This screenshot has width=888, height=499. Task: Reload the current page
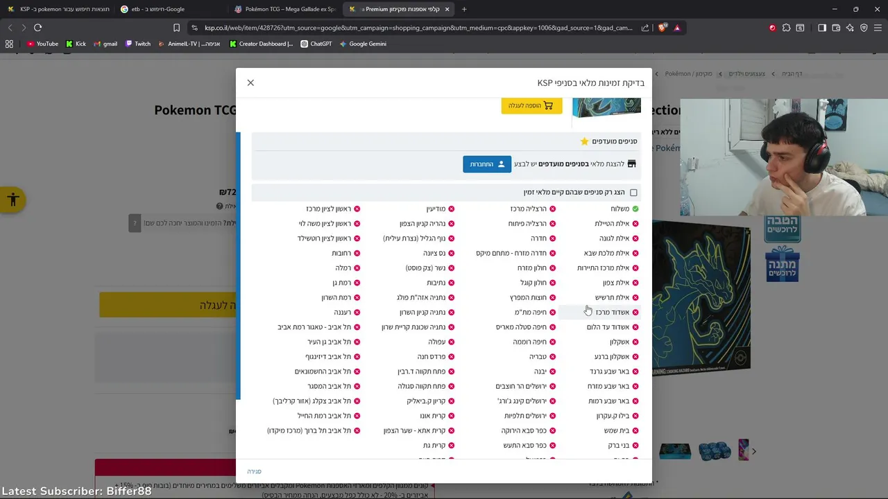tap(37, 28)
